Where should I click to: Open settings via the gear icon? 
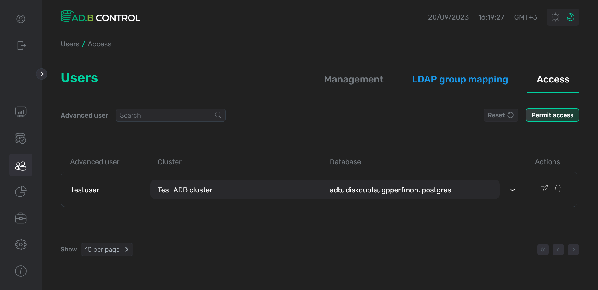pyautogui.click(x=21, y=244)
